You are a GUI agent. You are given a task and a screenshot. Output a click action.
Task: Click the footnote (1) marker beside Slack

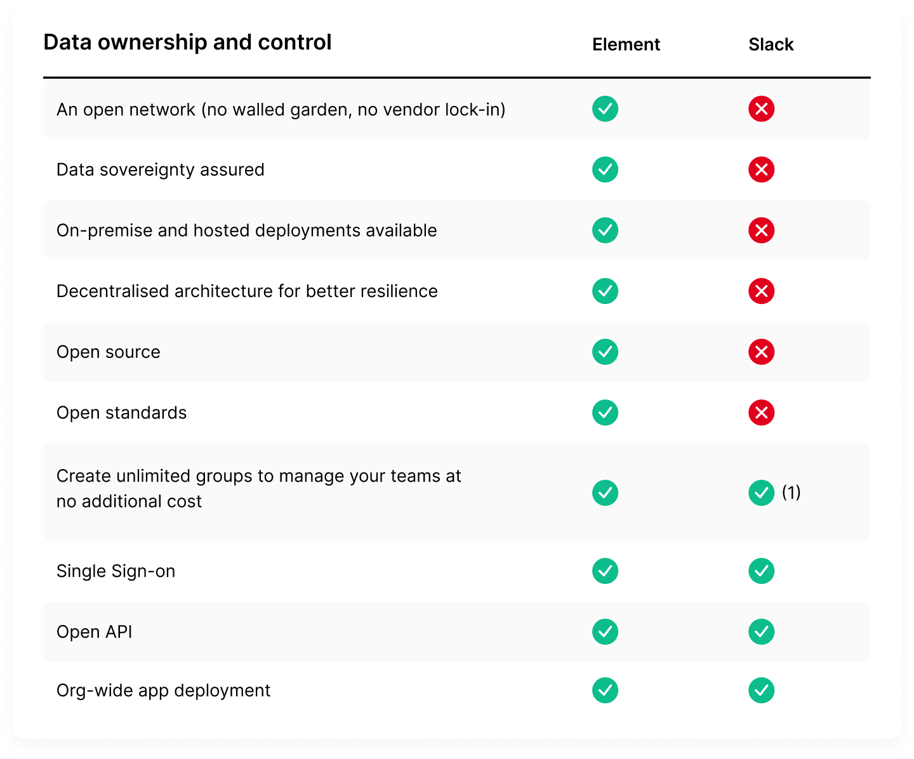point(791,492)
